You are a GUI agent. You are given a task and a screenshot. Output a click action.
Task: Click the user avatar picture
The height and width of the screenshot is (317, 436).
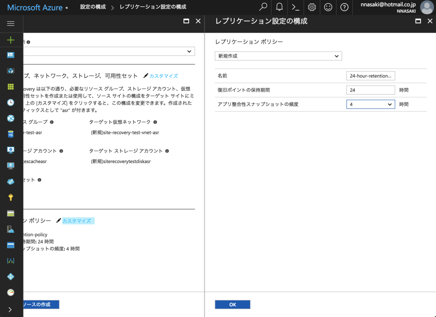point(427,7)
